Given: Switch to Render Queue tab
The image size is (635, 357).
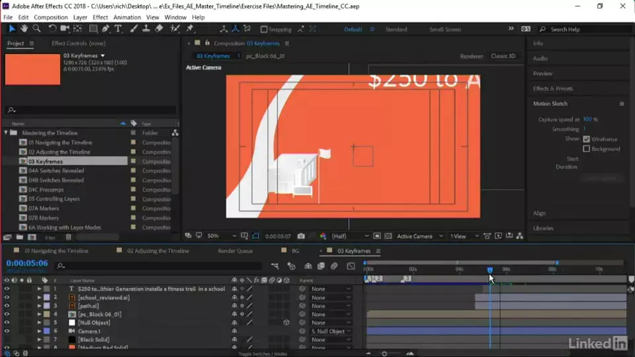Looking at the screenshot, I should coord(235,251).
